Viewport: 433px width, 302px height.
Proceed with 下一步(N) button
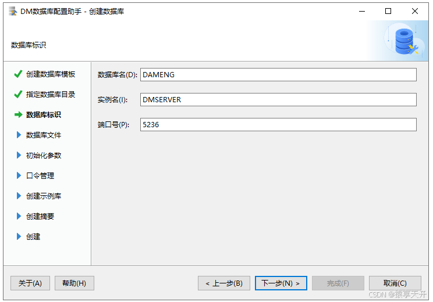[x=281, y=283]
